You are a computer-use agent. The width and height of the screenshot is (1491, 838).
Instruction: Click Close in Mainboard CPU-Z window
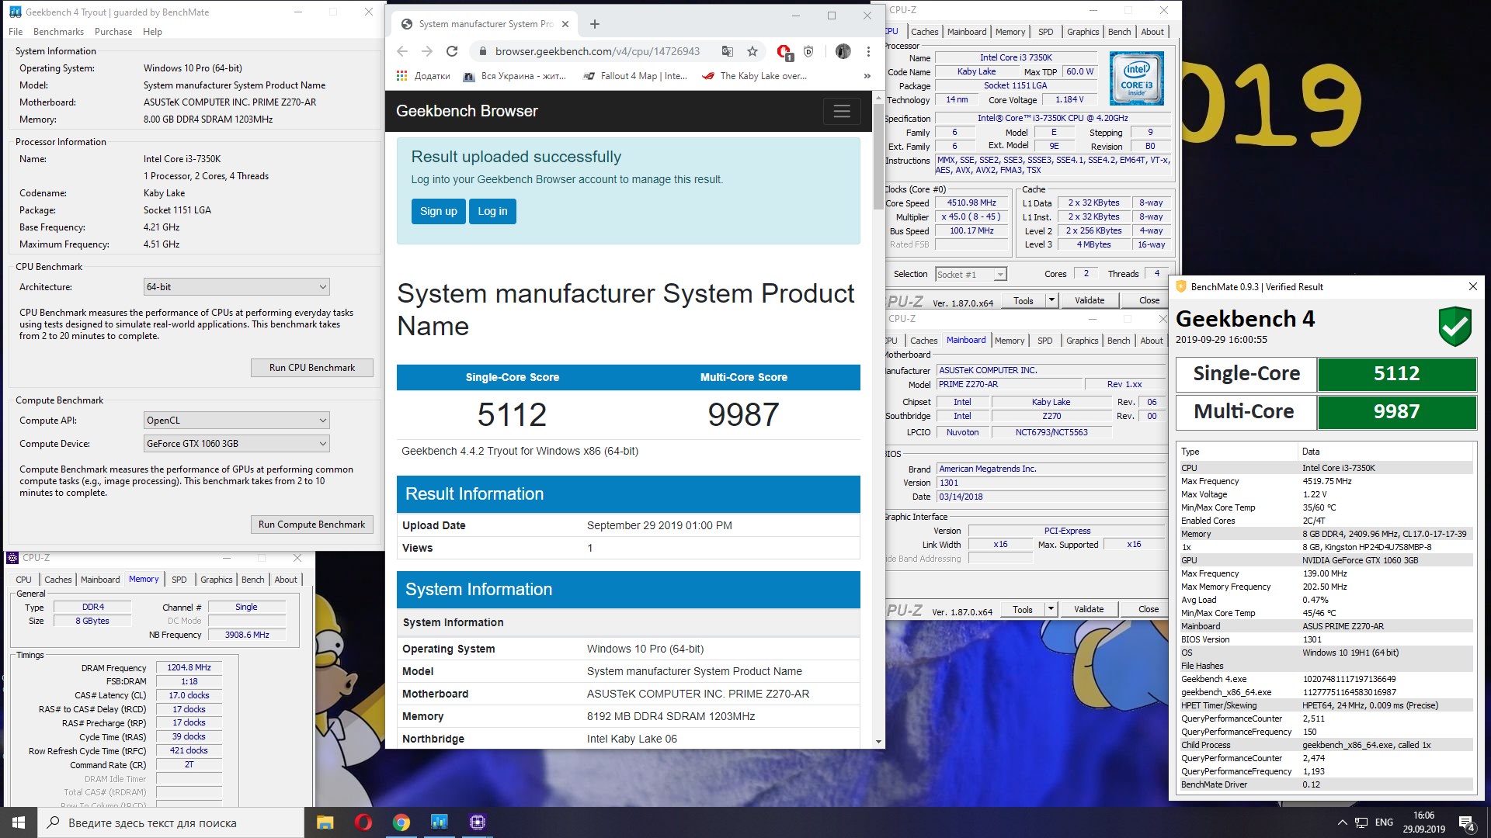click(x=1149, y=609)
